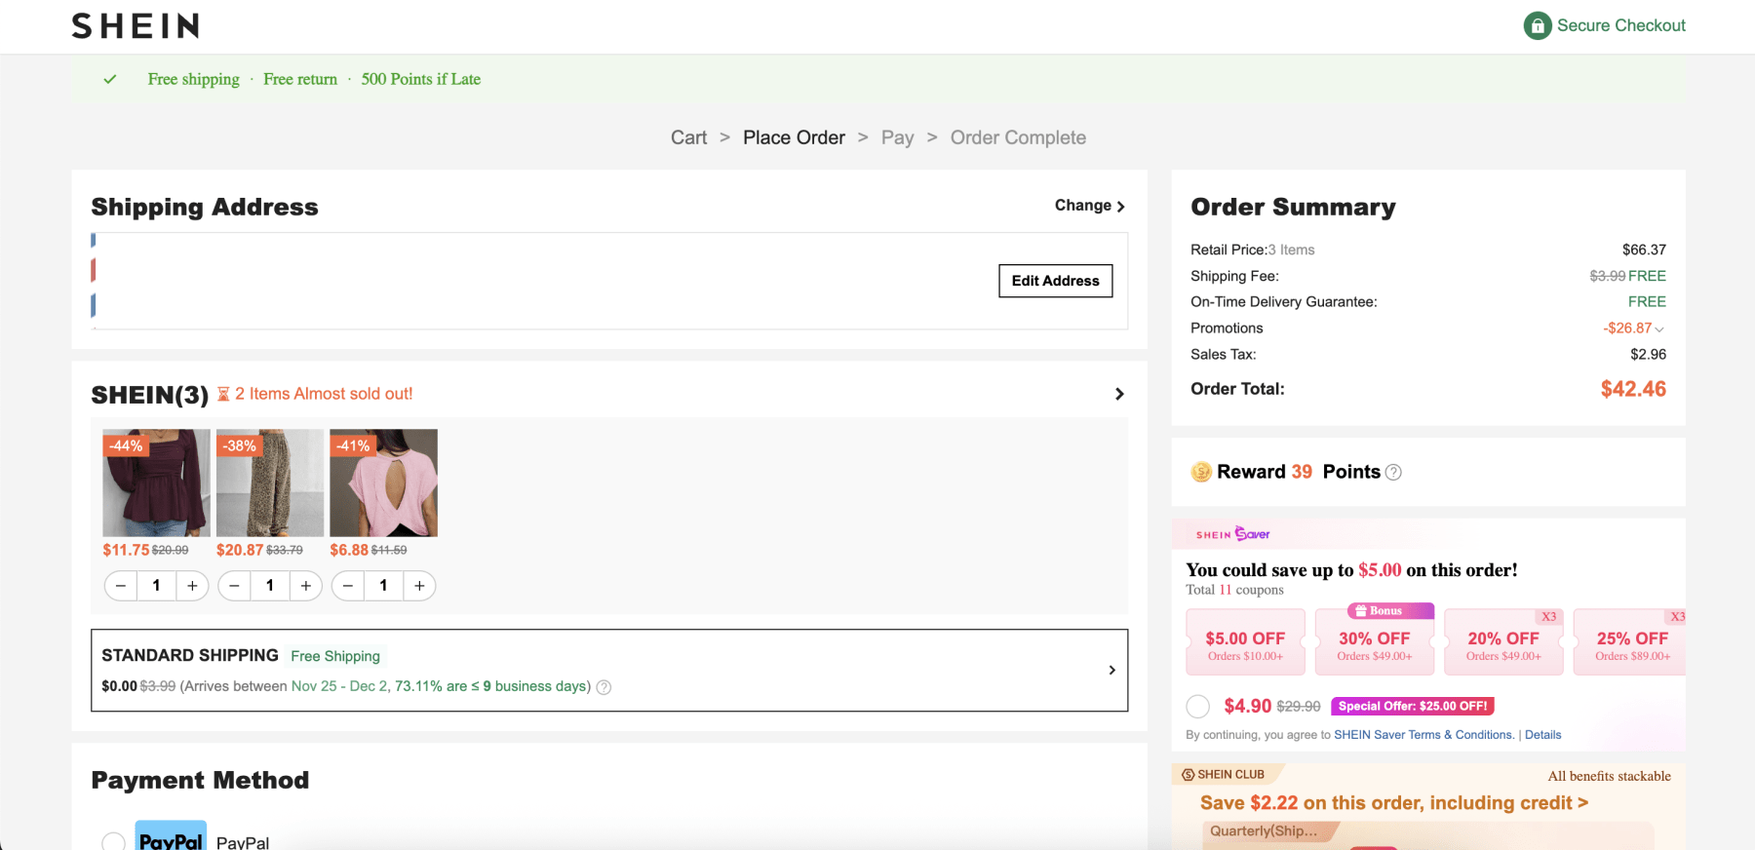Image resolution: width=1755 pixels, height=850 pixels.
Task: Go back to the Cart step
Action: 688,137
